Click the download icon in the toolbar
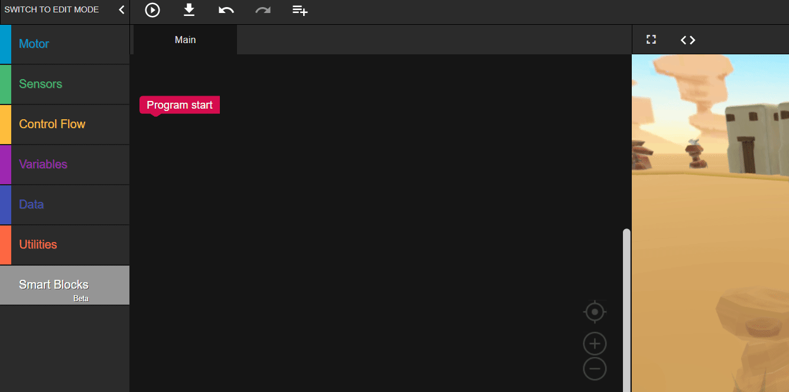The width and height of the screenshot is (789, 392). (x=189, y=10)
